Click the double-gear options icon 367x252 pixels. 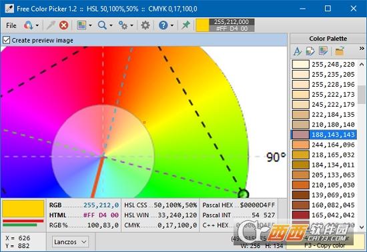[123, 25]
